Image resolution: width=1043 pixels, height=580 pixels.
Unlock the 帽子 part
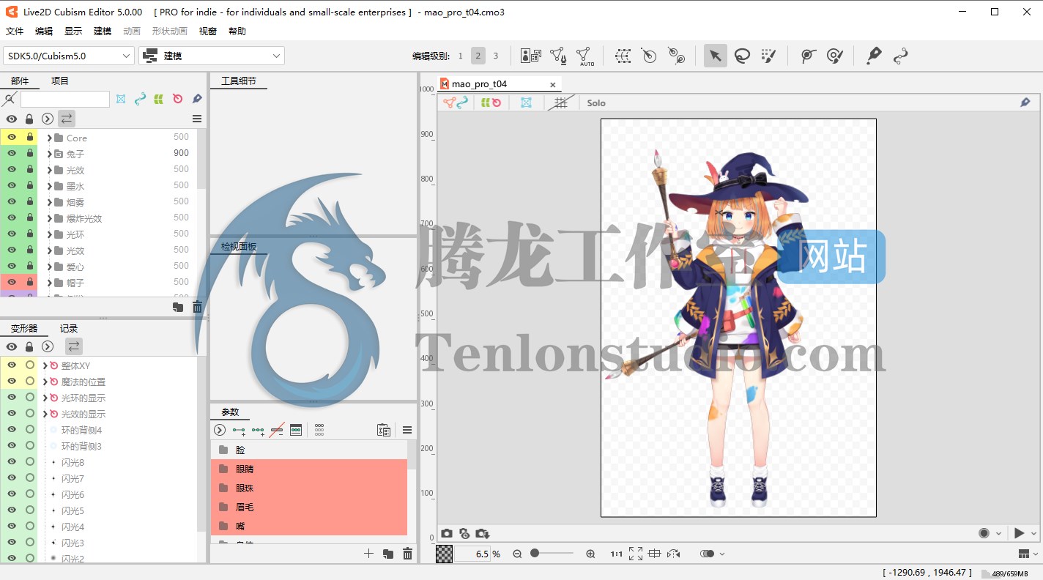tap(30, 282)
